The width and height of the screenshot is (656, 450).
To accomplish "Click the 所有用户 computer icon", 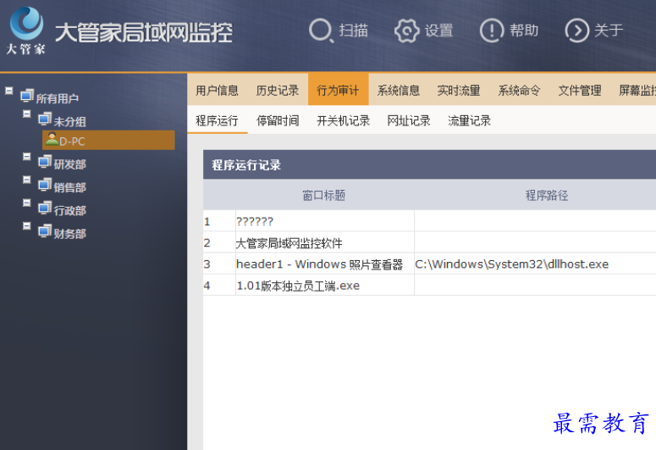I will [x=27, y=96].
